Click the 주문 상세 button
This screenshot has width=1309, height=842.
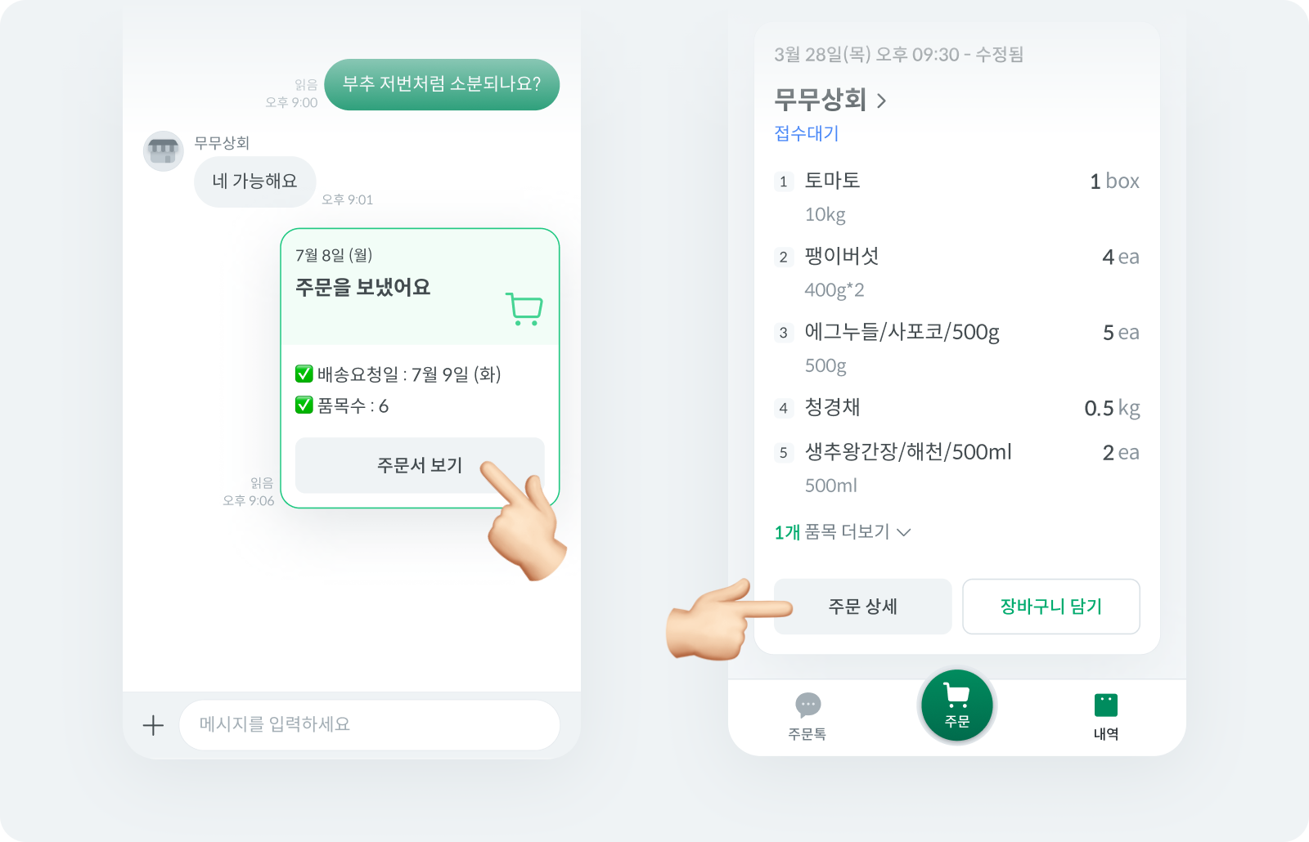point(863,607)
